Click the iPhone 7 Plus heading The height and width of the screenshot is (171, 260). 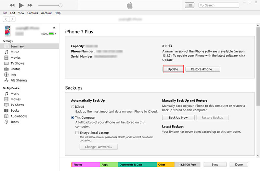79,31
